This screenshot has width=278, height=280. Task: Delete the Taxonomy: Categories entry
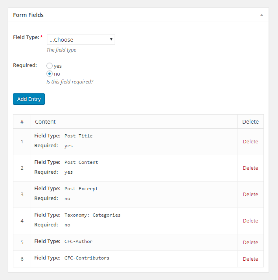pyautogui.click(x=250, y=221)
